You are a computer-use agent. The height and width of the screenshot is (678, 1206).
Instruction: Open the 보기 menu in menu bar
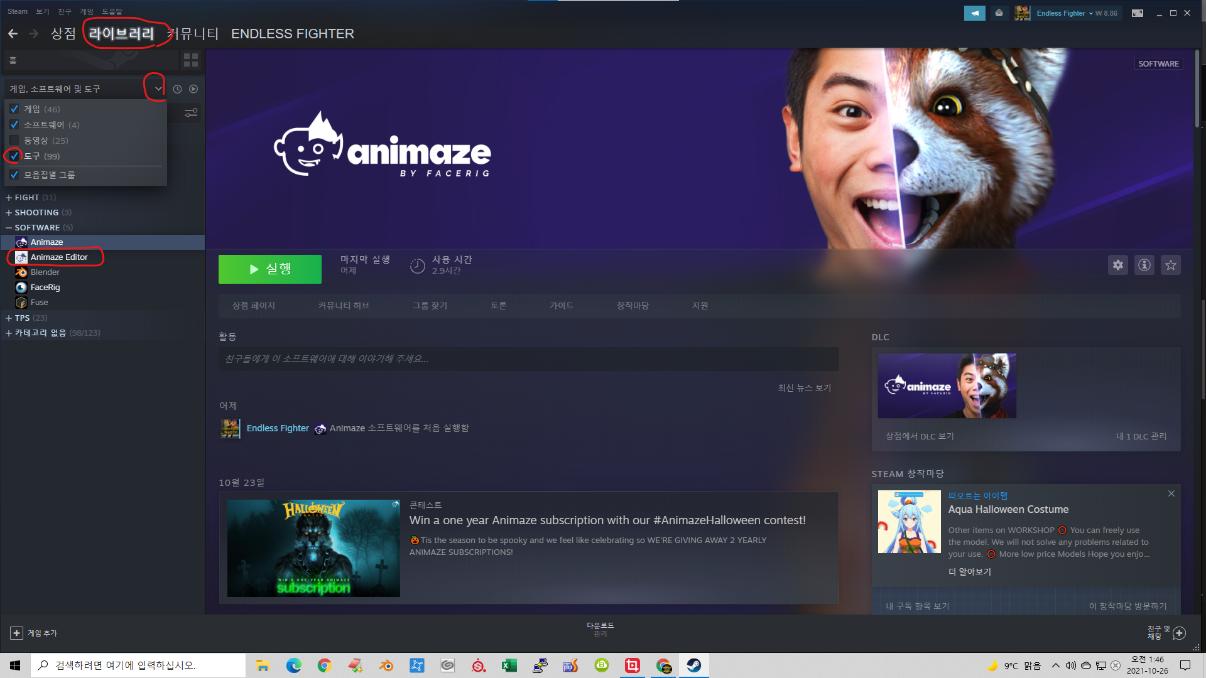point(42,11)
